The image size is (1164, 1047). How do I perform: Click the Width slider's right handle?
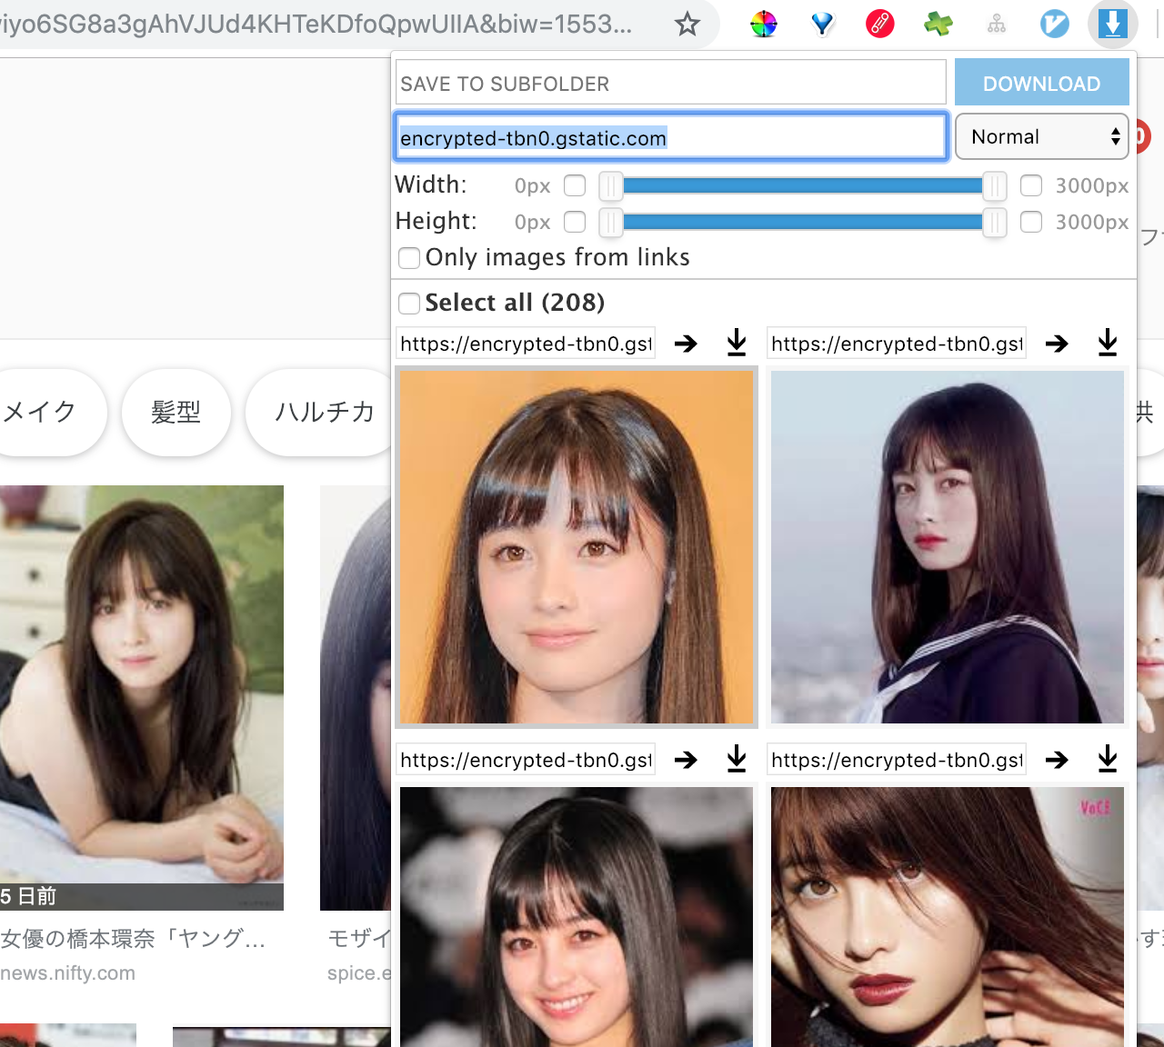(x=995, y=186)
